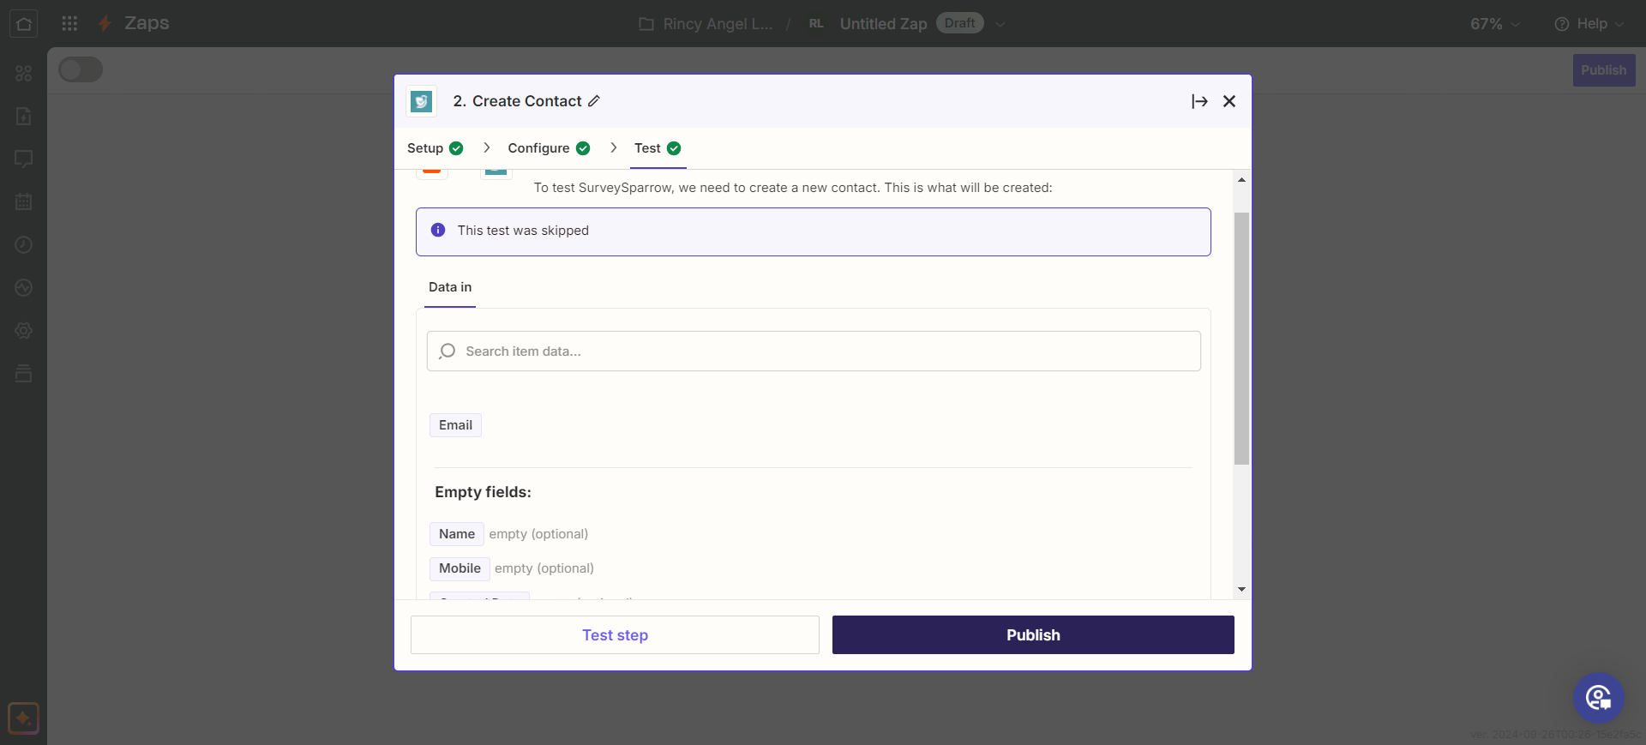Image resolution: width=1646 pixels, height=745 pixels.
Task: Open the Help dropdown menu
Action: click(x=1589, y=24)
